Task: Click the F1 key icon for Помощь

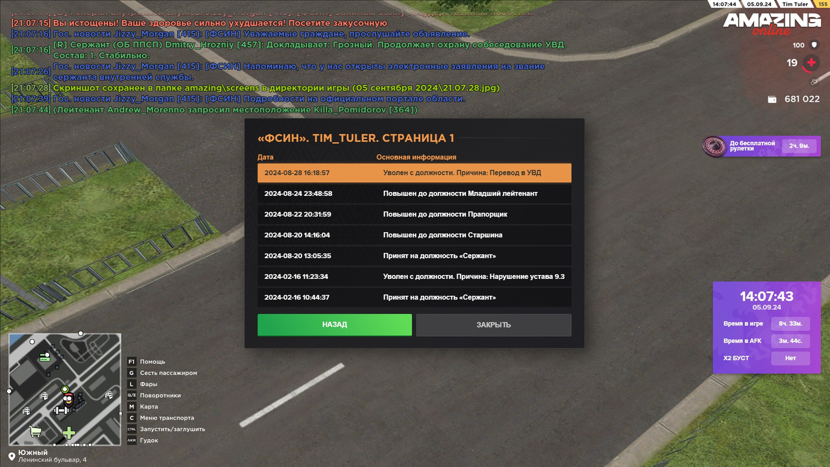Action: (132, 361)
